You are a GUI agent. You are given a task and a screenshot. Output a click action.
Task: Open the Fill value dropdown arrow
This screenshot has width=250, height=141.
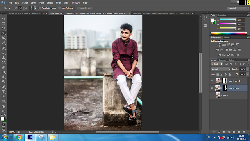248,74
